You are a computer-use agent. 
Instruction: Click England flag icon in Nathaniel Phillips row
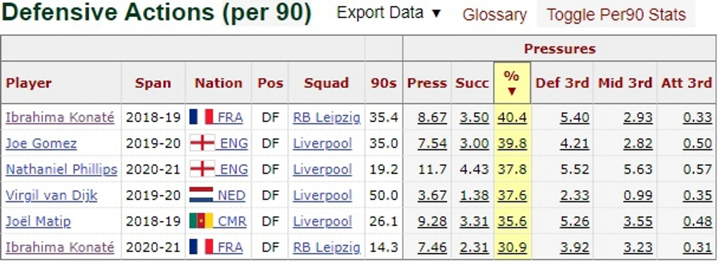click(202, 169)
